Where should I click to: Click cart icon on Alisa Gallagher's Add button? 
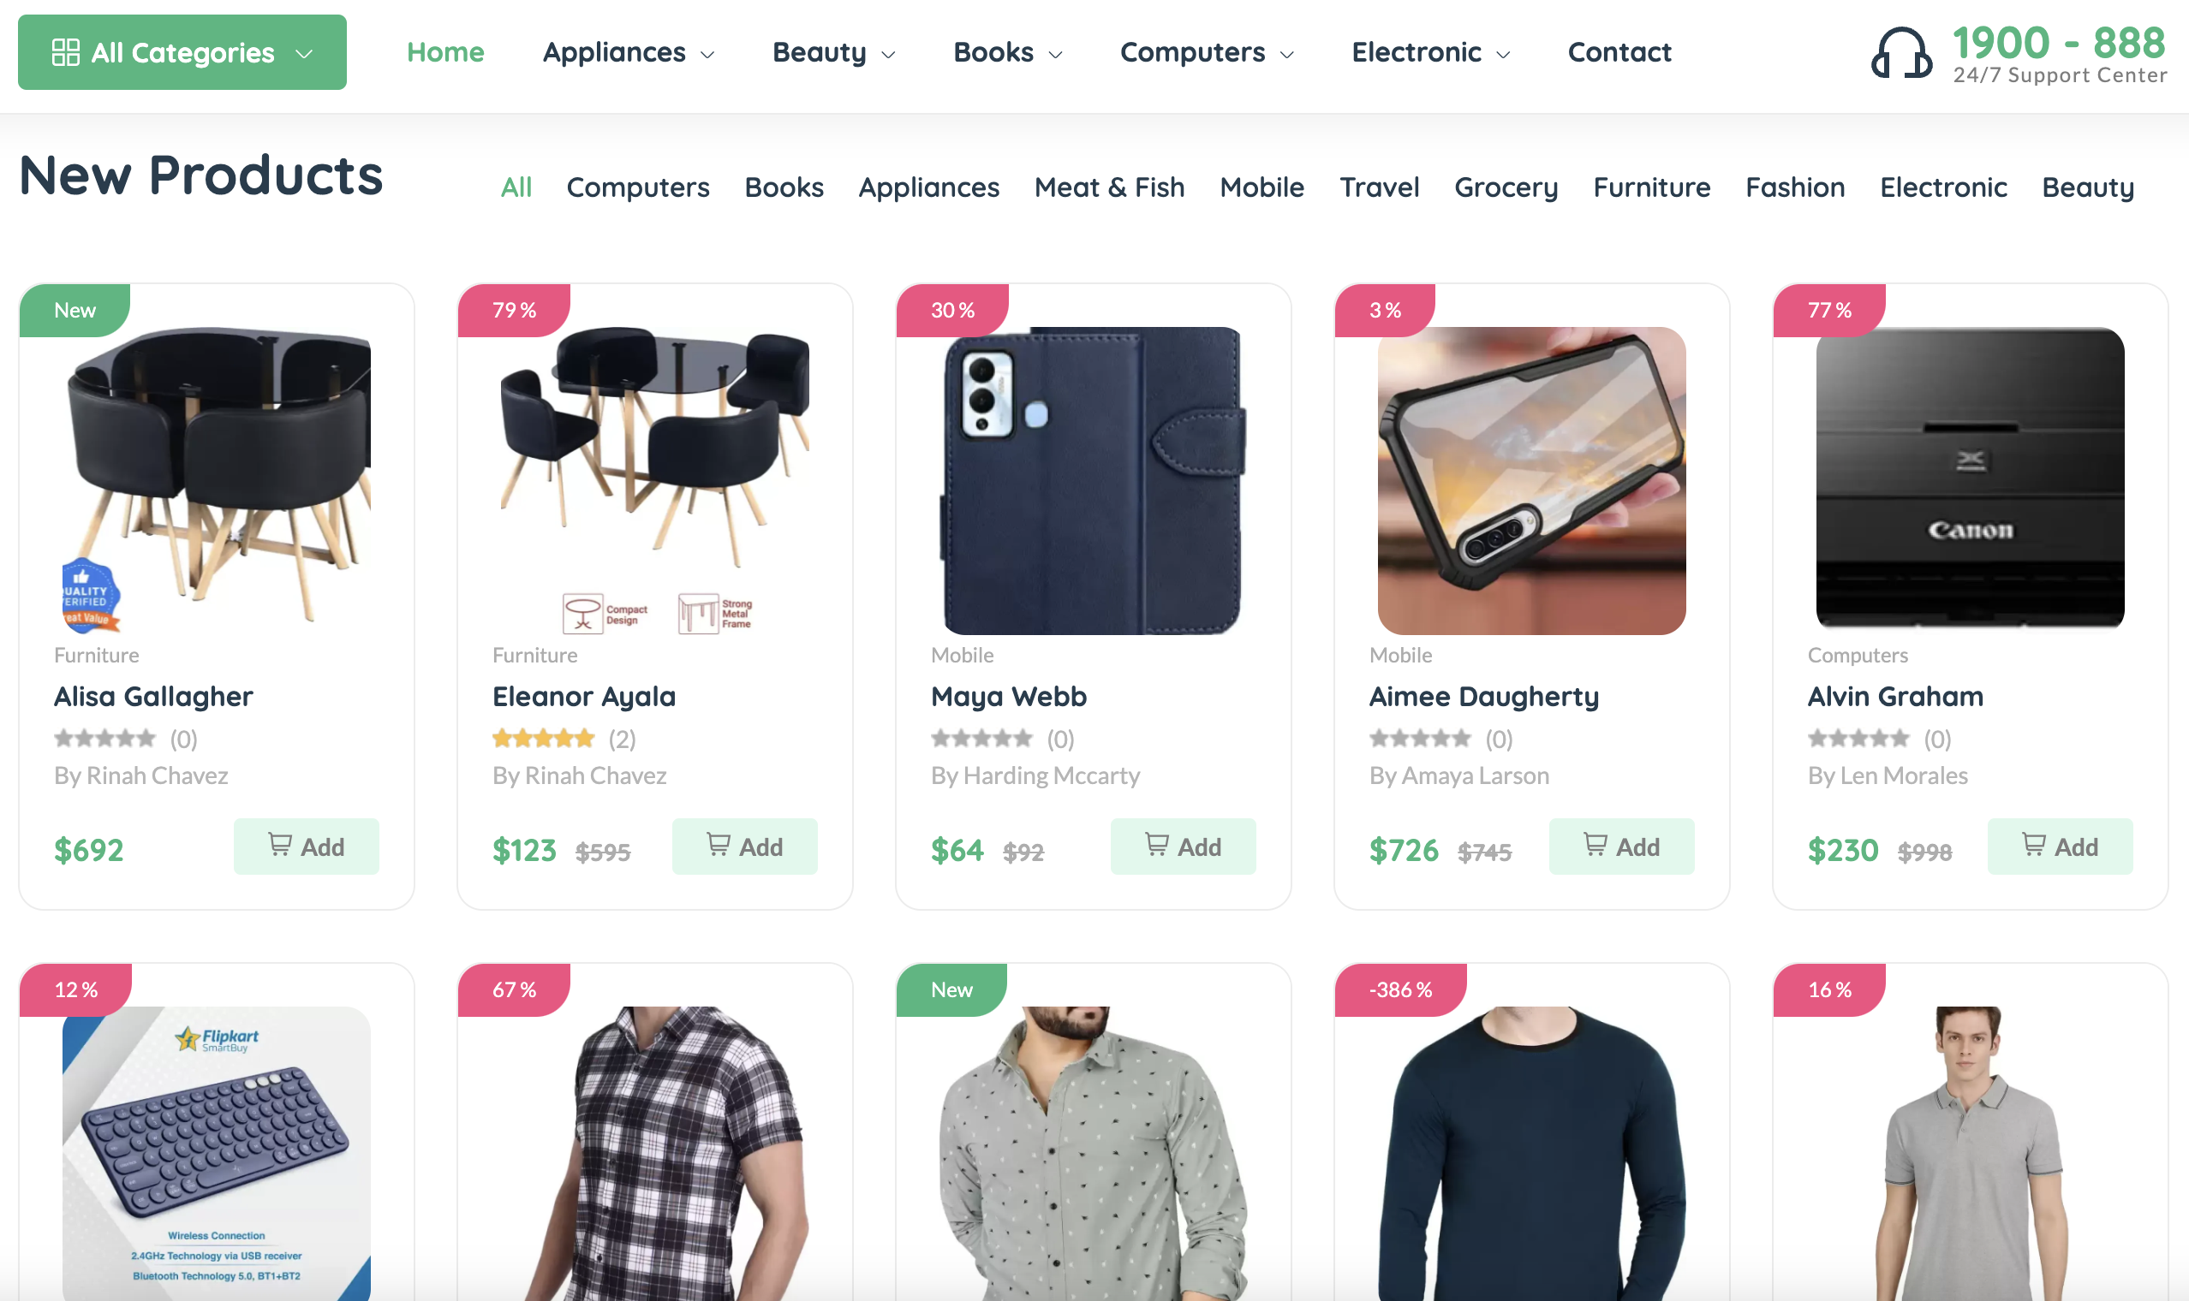(280, 844)
